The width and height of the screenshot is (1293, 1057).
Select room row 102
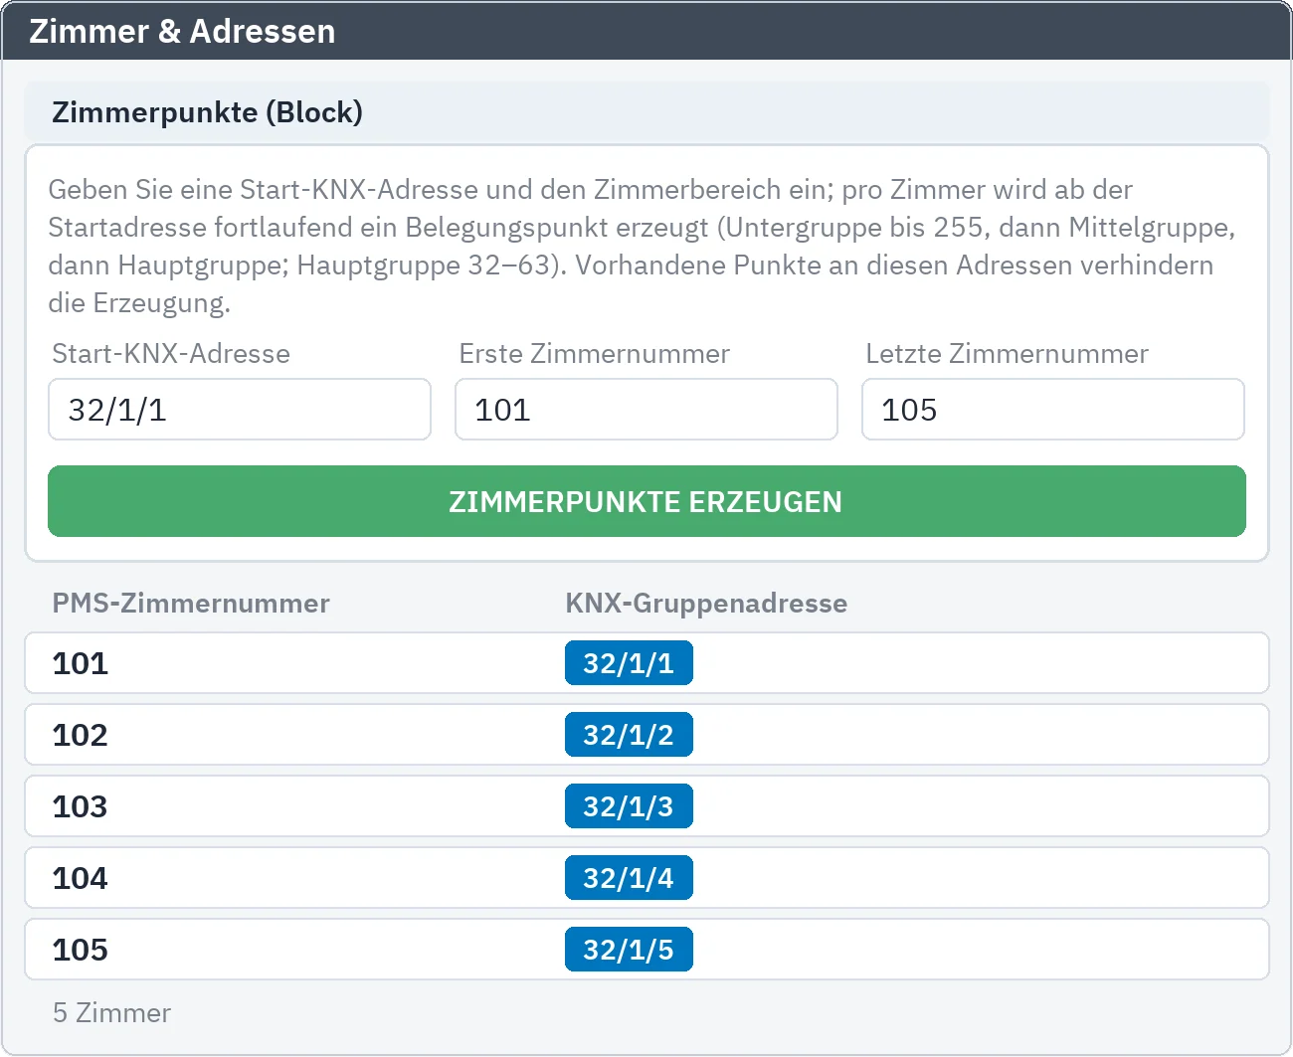pos(646,735)
